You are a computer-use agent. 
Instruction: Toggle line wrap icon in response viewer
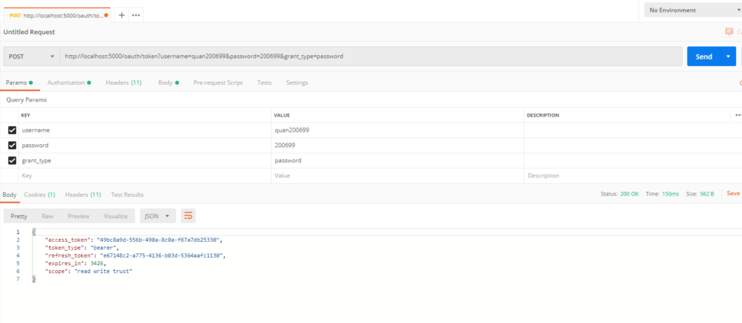[188, 216]
